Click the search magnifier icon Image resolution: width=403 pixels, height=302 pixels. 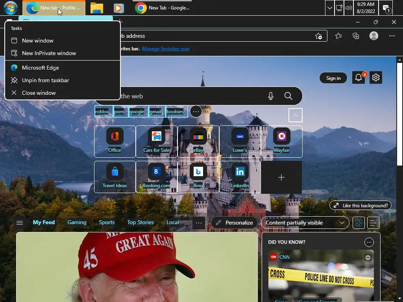[288, 96]
